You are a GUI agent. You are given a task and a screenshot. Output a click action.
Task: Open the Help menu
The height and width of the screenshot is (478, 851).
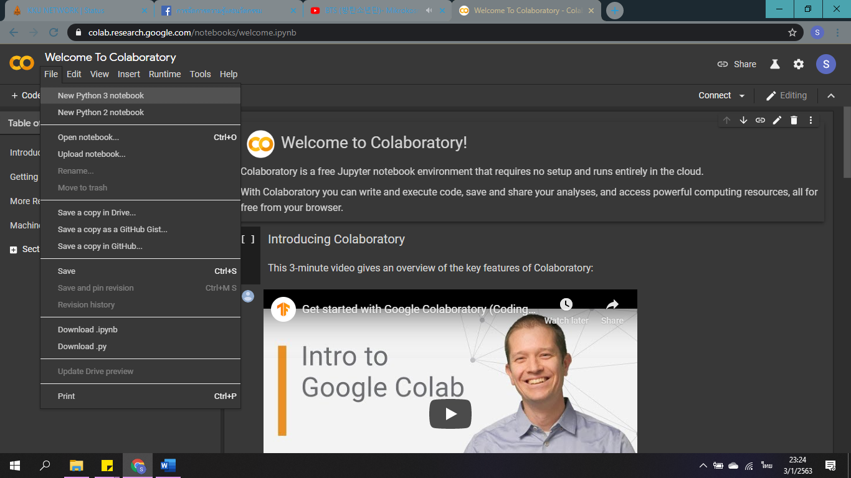(x=229, y=74)
